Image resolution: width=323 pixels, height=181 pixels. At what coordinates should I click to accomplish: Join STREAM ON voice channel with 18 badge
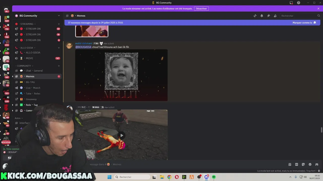37,34
